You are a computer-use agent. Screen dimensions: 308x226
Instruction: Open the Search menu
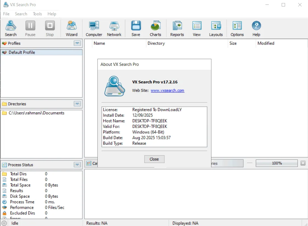click(21, 14)
